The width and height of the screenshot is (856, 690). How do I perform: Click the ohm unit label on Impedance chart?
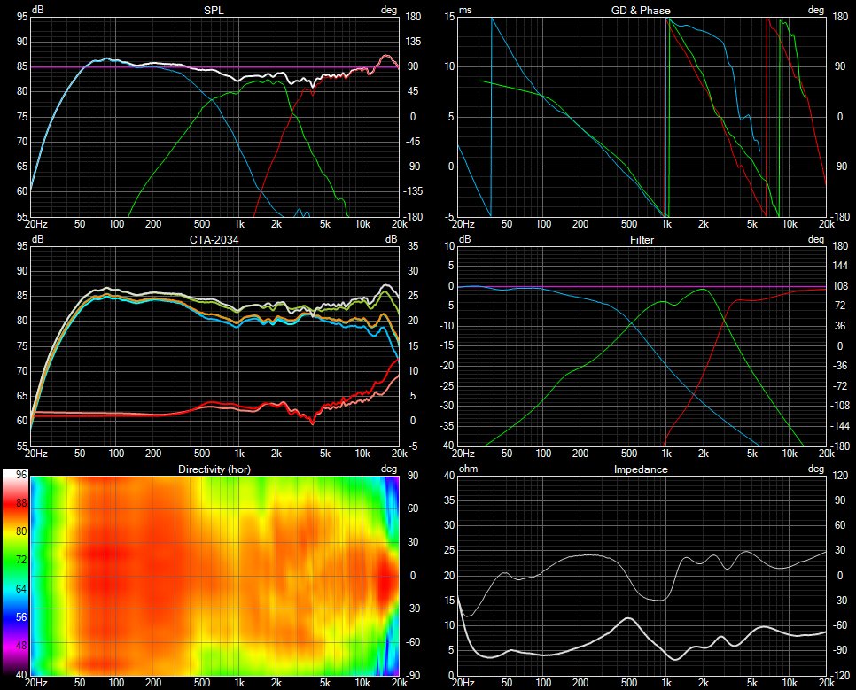point(469,469)
